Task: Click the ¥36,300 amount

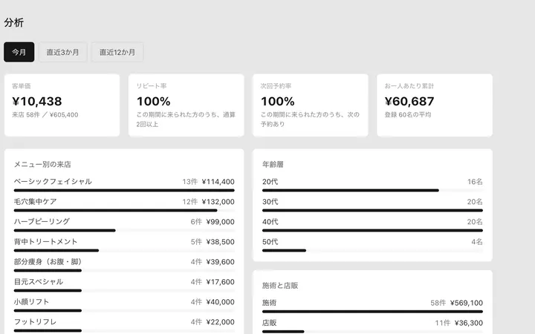Action: (469, 323)
